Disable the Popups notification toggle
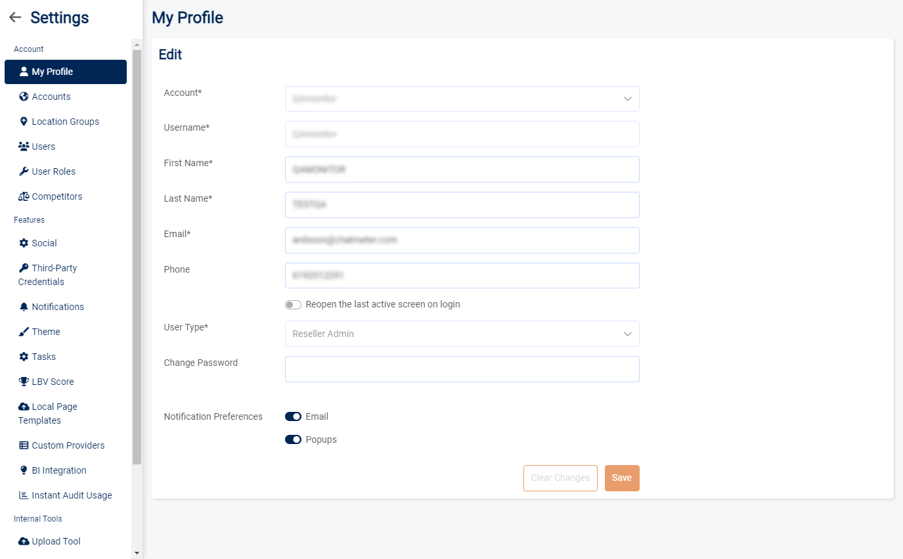This screenshot has width=903, height=559. click(293, 439)
